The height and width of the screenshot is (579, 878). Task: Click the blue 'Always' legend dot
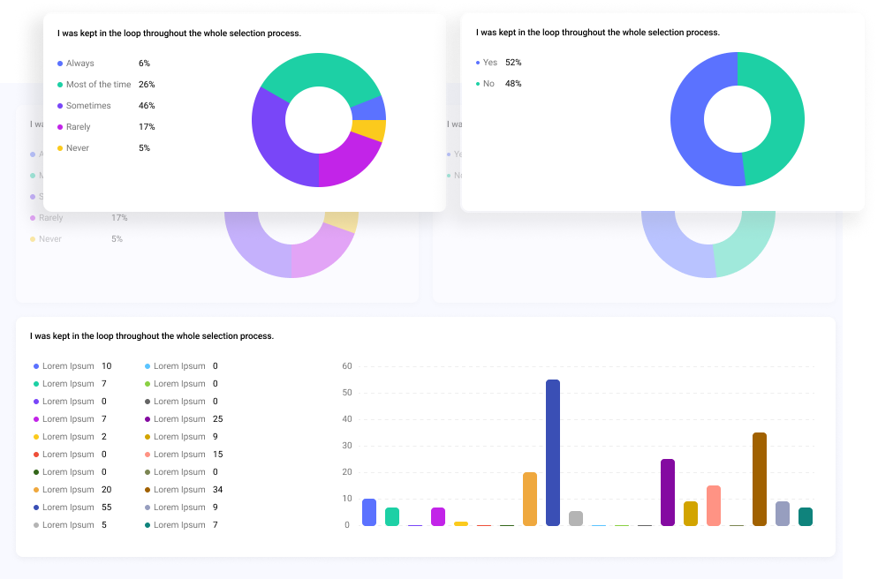click(x=58, y=63)
